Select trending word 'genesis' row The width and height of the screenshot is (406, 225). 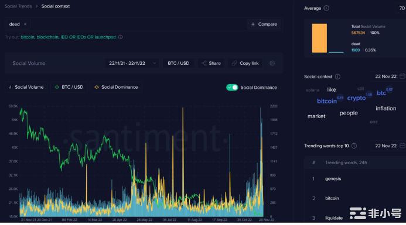[x=354, y=179]
